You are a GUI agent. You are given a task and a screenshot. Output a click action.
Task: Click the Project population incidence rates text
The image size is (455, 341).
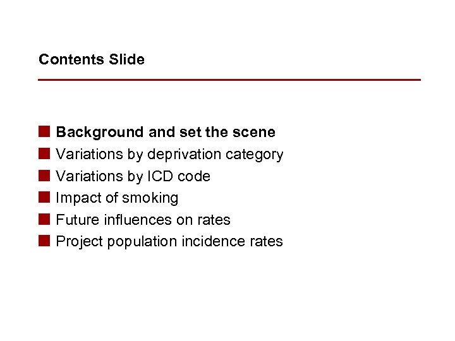click(x=169, y=241)
